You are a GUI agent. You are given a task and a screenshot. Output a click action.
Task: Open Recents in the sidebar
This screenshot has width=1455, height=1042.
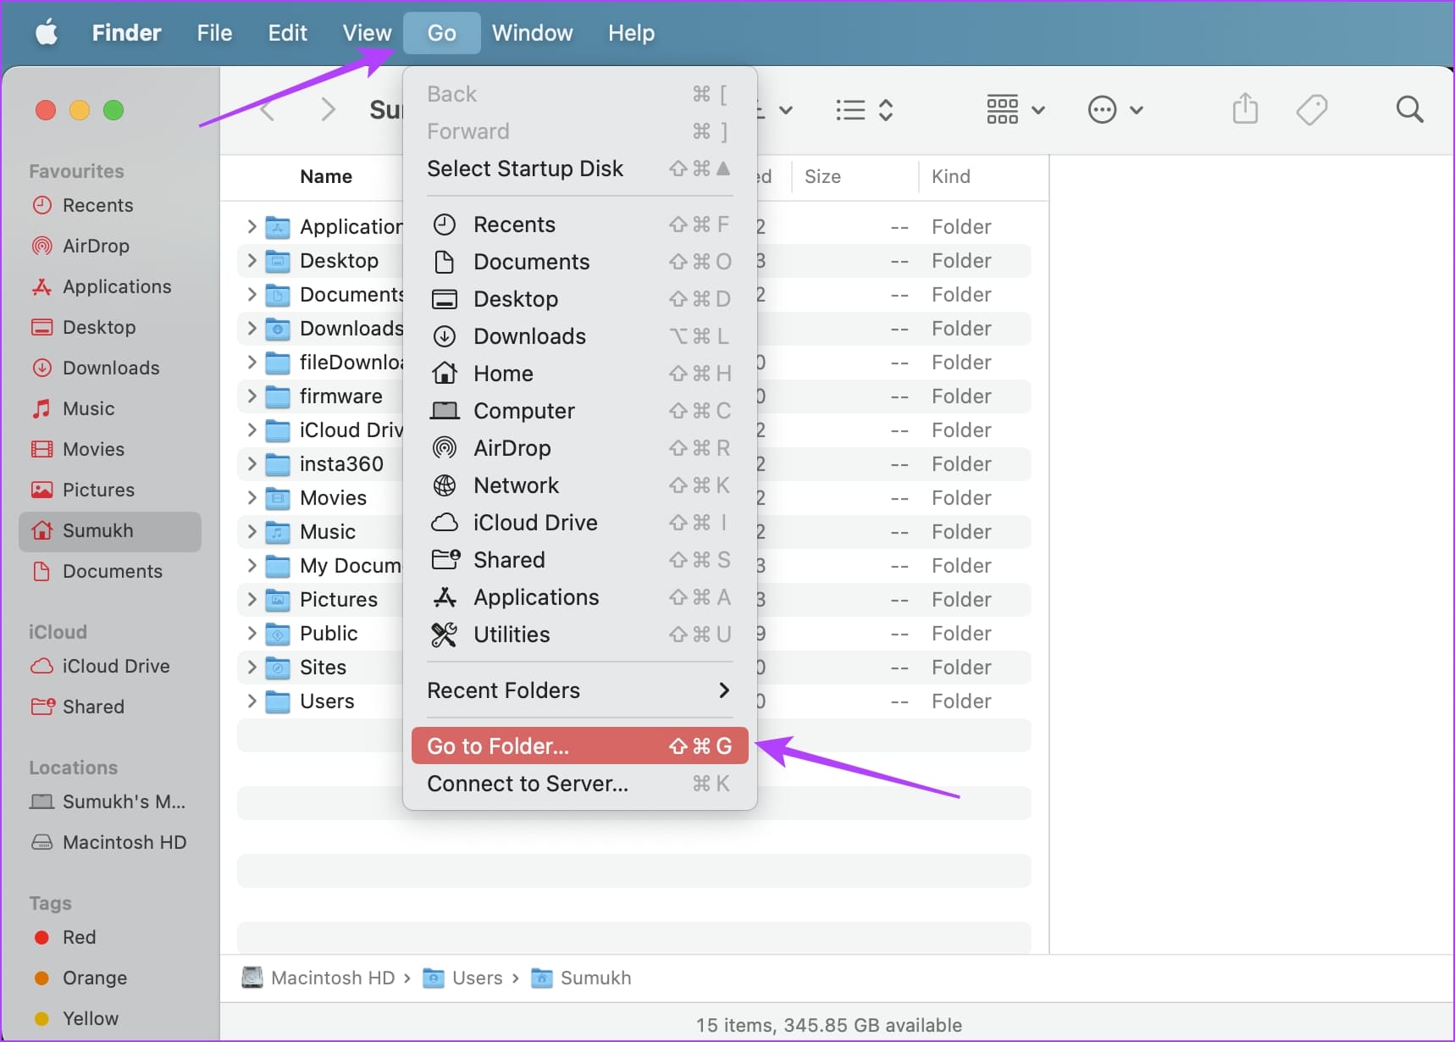click(x=110, y=205)
